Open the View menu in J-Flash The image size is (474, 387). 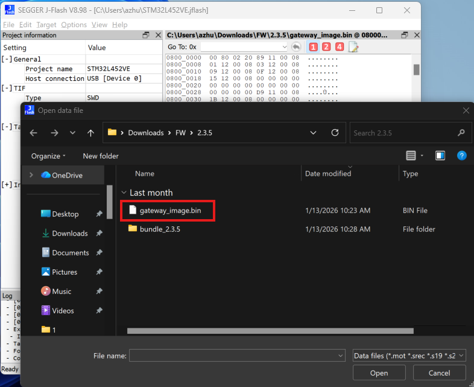(100, 25)
